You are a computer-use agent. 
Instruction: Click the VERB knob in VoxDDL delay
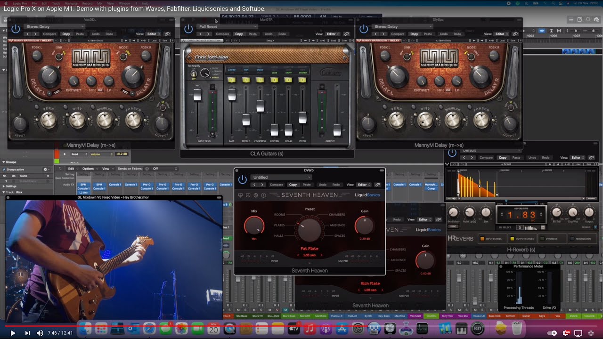(48, 120)
